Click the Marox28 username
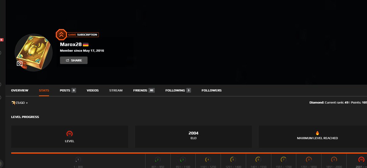Screen dimensions: 367x168 71,45
